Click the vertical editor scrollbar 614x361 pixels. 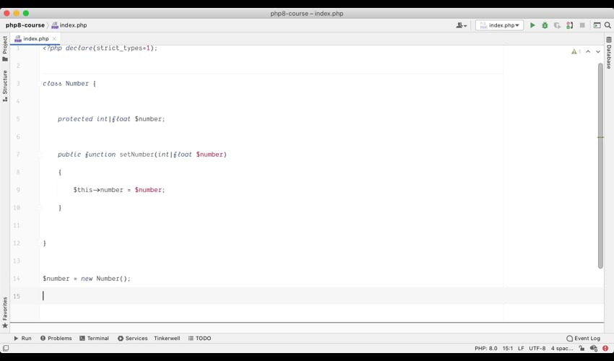coord(601,165)
